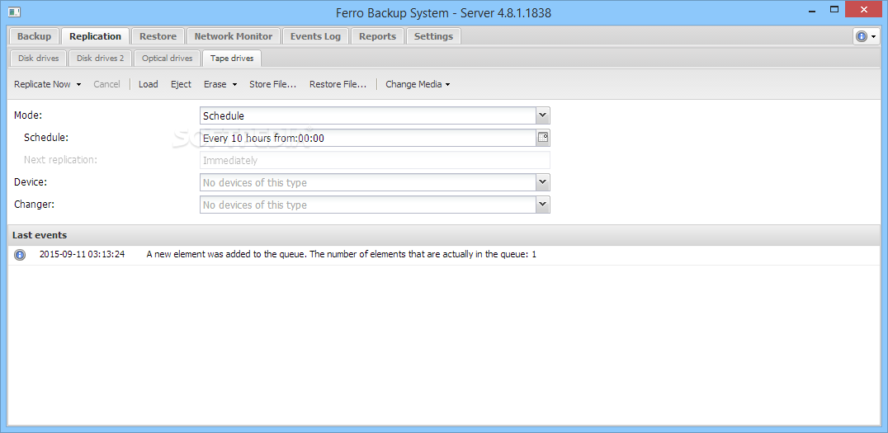Click Restore File... in the toolbar
This screenshot has height=433, width=888.
click(338, 84)
